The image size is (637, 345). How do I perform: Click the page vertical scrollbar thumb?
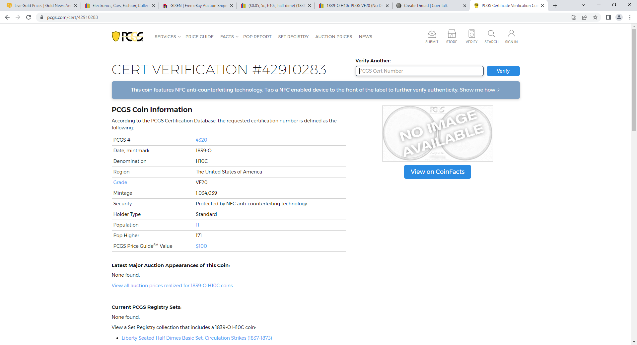pos(634,80)
